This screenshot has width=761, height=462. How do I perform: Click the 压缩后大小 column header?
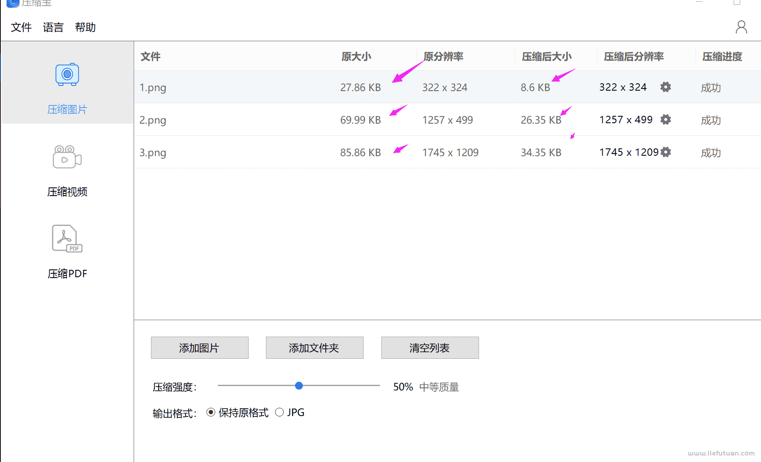(547, 56)
